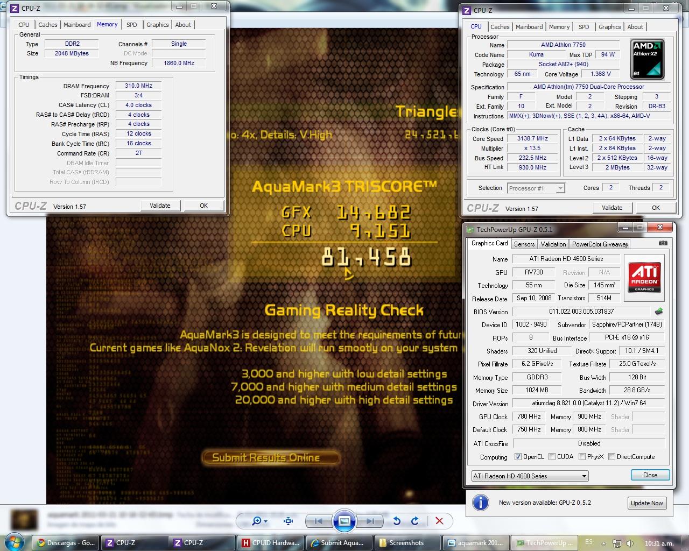689x551 pixels.
Task: Go to the next image in the viewer
Action: (x=370, y=521)
